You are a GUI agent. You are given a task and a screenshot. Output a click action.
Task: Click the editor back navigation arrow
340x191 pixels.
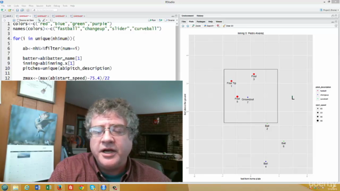(x=5, y=20)
